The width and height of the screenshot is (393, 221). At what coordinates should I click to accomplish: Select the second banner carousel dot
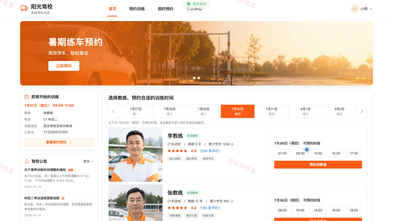[199, 78]
